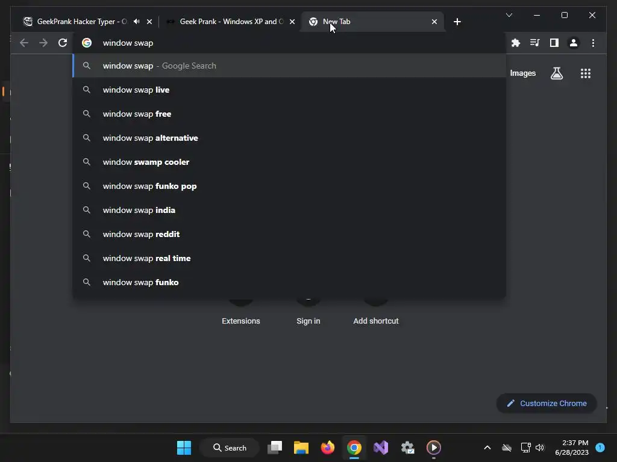
Task: Open the network tray icon
Action: click(x=525, y=448)
